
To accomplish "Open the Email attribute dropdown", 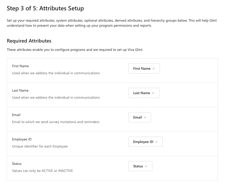I will [x=140, y=117].
